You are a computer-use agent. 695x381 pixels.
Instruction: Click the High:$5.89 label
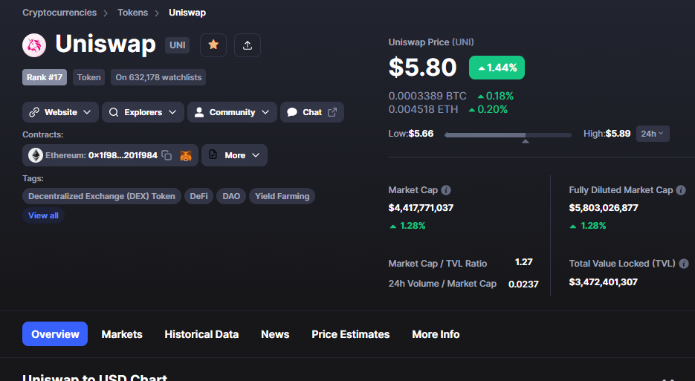click(607, 134)
